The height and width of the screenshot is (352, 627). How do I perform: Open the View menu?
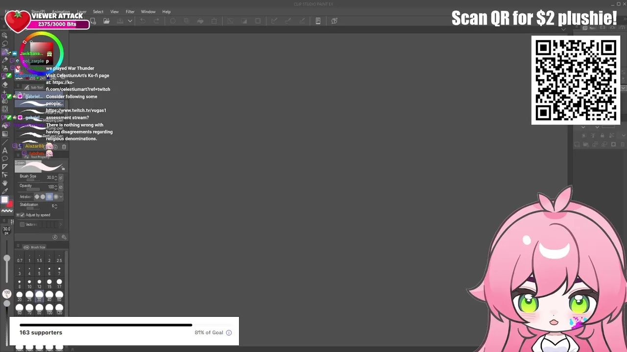coord(114,12)
